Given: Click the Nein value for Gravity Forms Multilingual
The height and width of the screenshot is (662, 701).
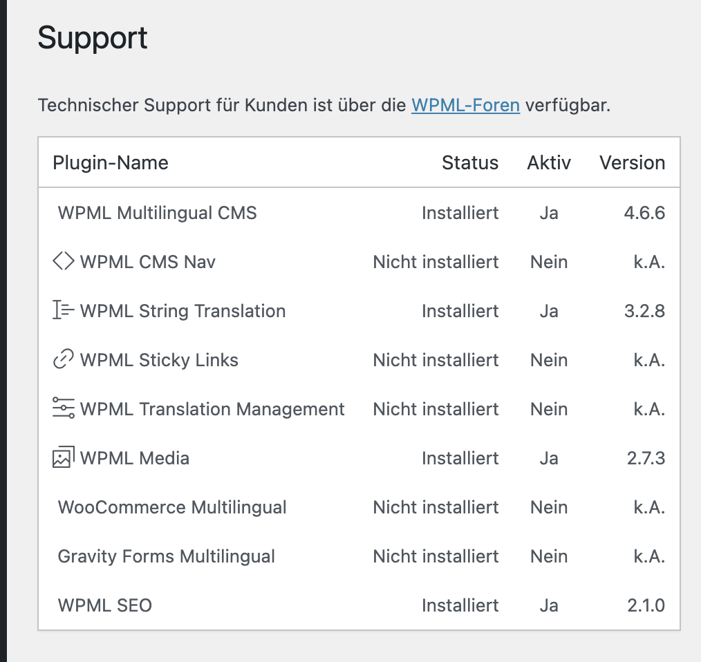Looking at the screenshot, I should click(549, 557).
